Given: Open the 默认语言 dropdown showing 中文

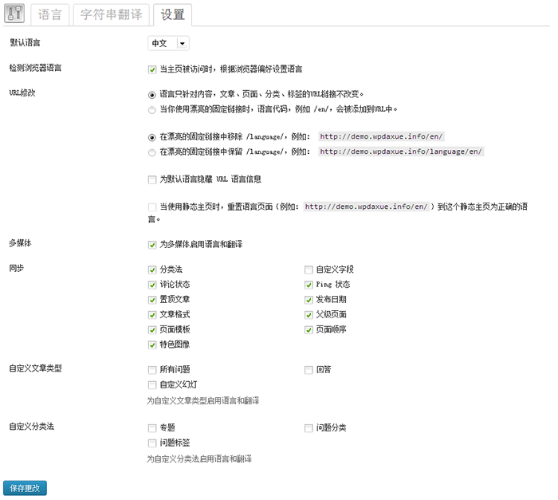Looking at the screenshot, I should pyautogui.click(x=168, y=43).
